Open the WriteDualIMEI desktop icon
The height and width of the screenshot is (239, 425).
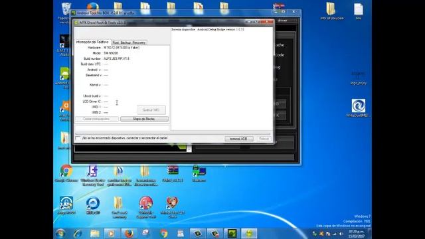click(x=359, y=108)
